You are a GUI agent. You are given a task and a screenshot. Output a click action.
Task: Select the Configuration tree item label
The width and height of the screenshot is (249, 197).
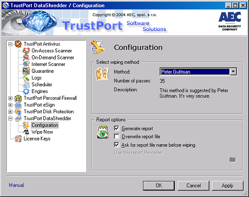click(45, 125)
